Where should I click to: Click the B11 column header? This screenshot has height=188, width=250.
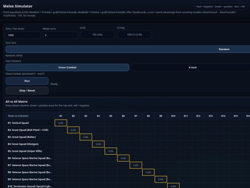186,116
